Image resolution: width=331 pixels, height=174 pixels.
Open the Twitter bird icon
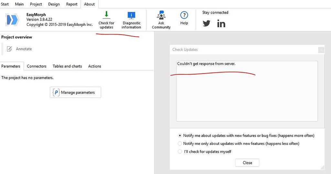[207, 23]
